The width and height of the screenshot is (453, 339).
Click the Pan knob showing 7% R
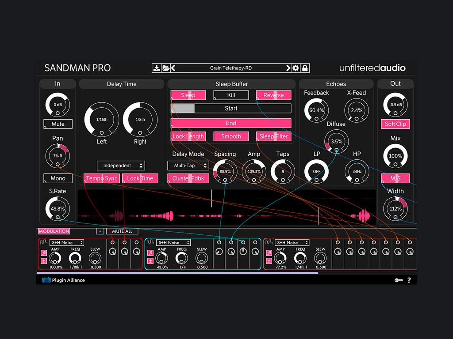58,156
